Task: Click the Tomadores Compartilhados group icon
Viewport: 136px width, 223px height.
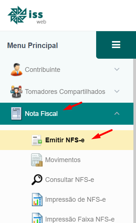Action: click(16, 92)
